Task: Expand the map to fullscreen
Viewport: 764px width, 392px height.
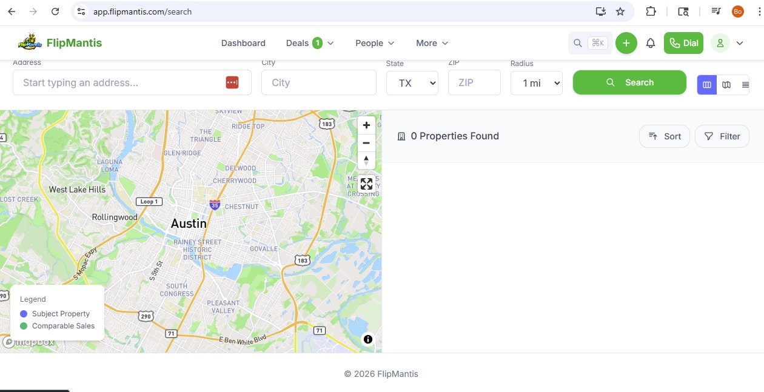Action: (366, 183)
